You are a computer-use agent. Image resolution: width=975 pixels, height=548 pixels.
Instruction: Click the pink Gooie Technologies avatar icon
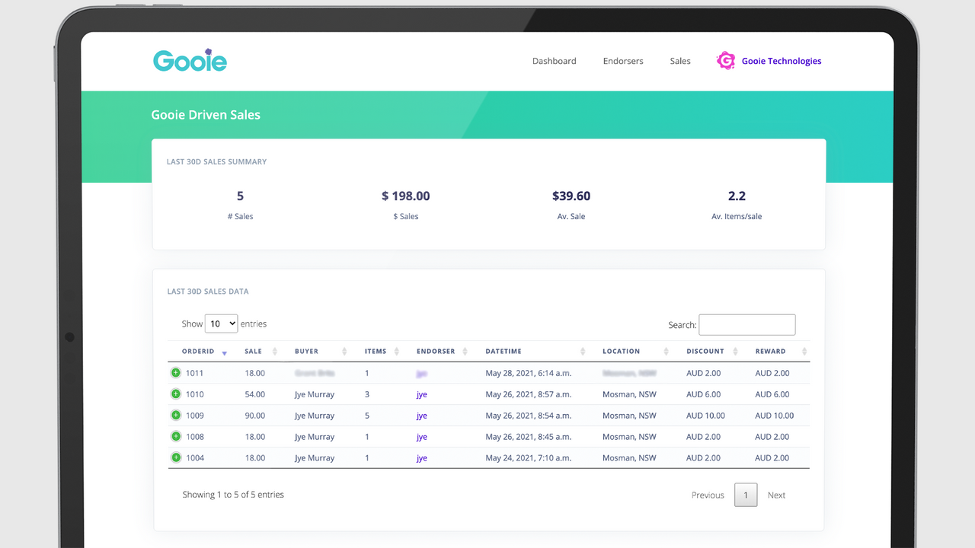pos(726,61)
